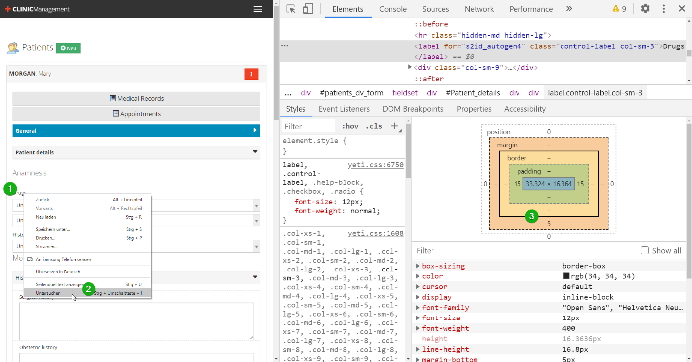Choose Streamen... from the context menu

(x=87, y=246)
